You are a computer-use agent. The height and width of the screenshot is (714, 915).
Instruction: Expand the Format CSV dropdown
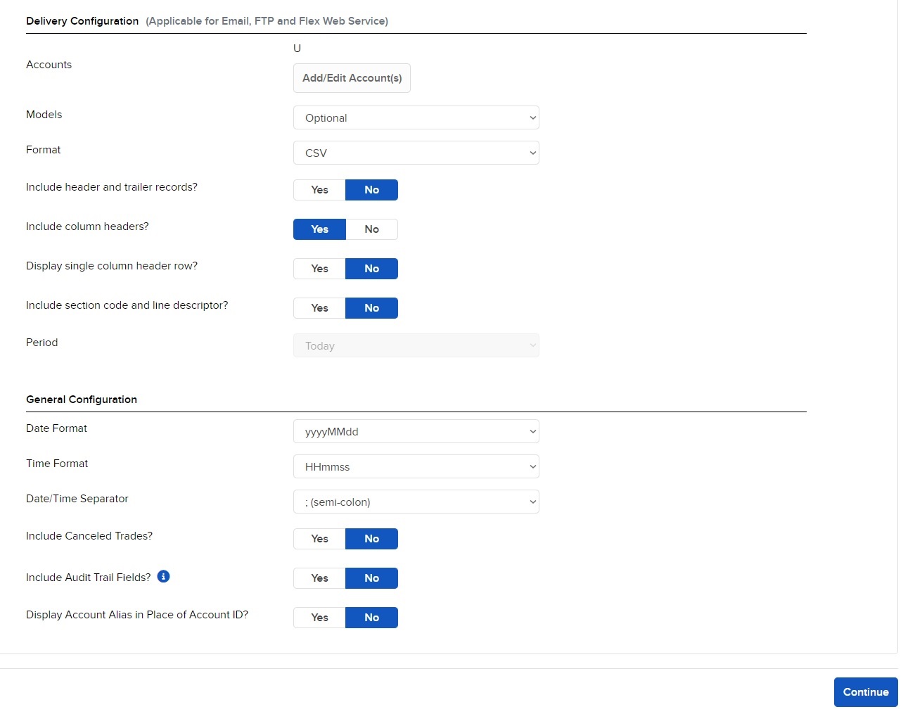pos(416,153)
